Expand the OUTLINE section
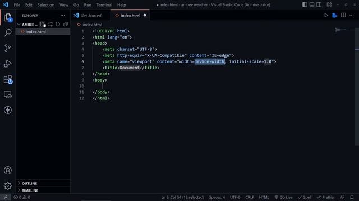This screenshot has width=359, height=201. pyautogui.click(x=43, y=183)
